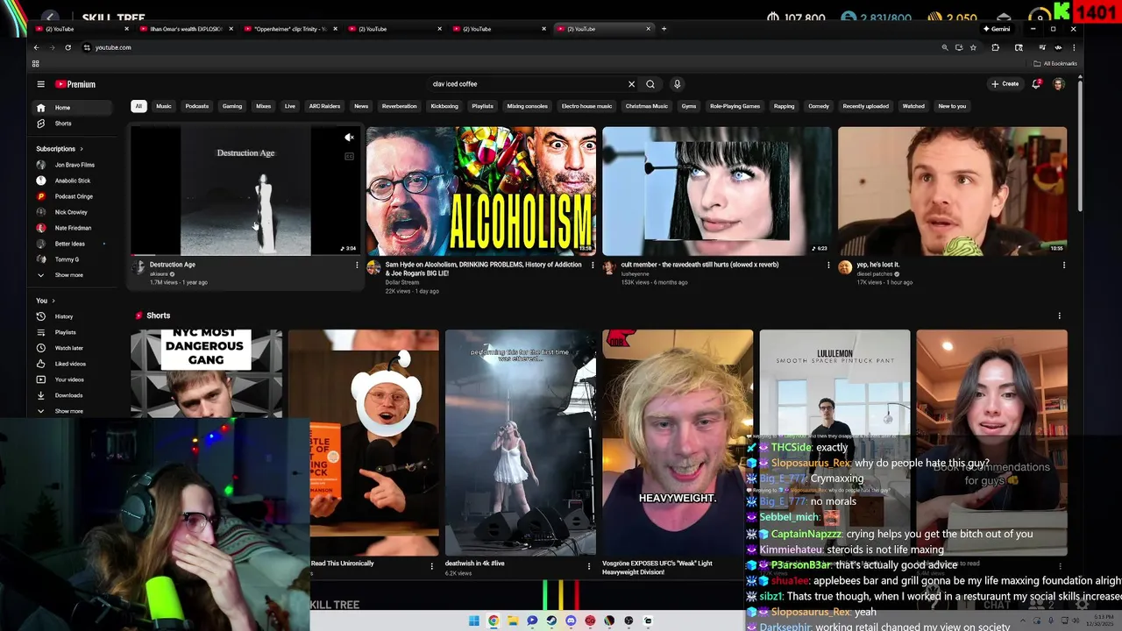Open the ALCOHOLISM video thumbnail
The width and height of the screenshot is (1122, 631).
(481, 191)
